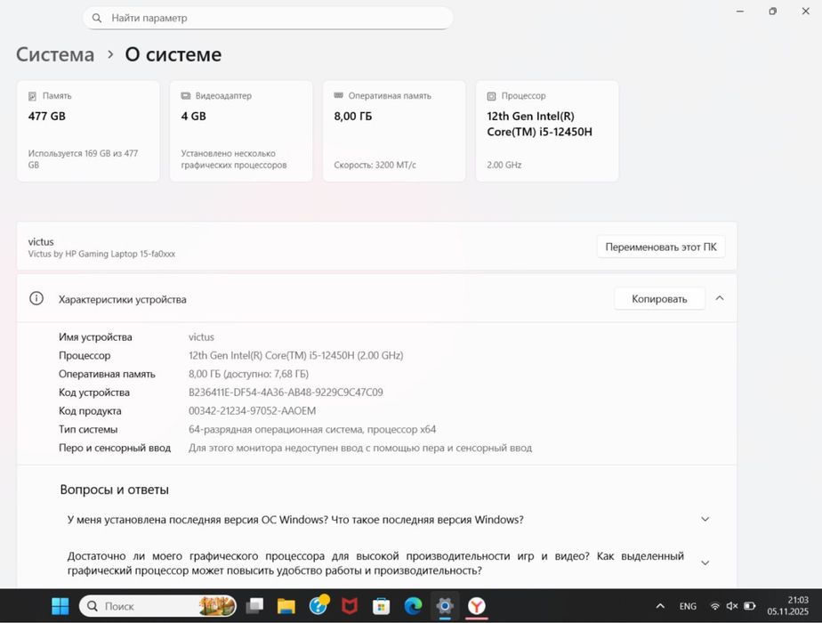822x623 pixels.
Task: Focus the 'Найти параметр' search field
Action: [x=268, y=18]
